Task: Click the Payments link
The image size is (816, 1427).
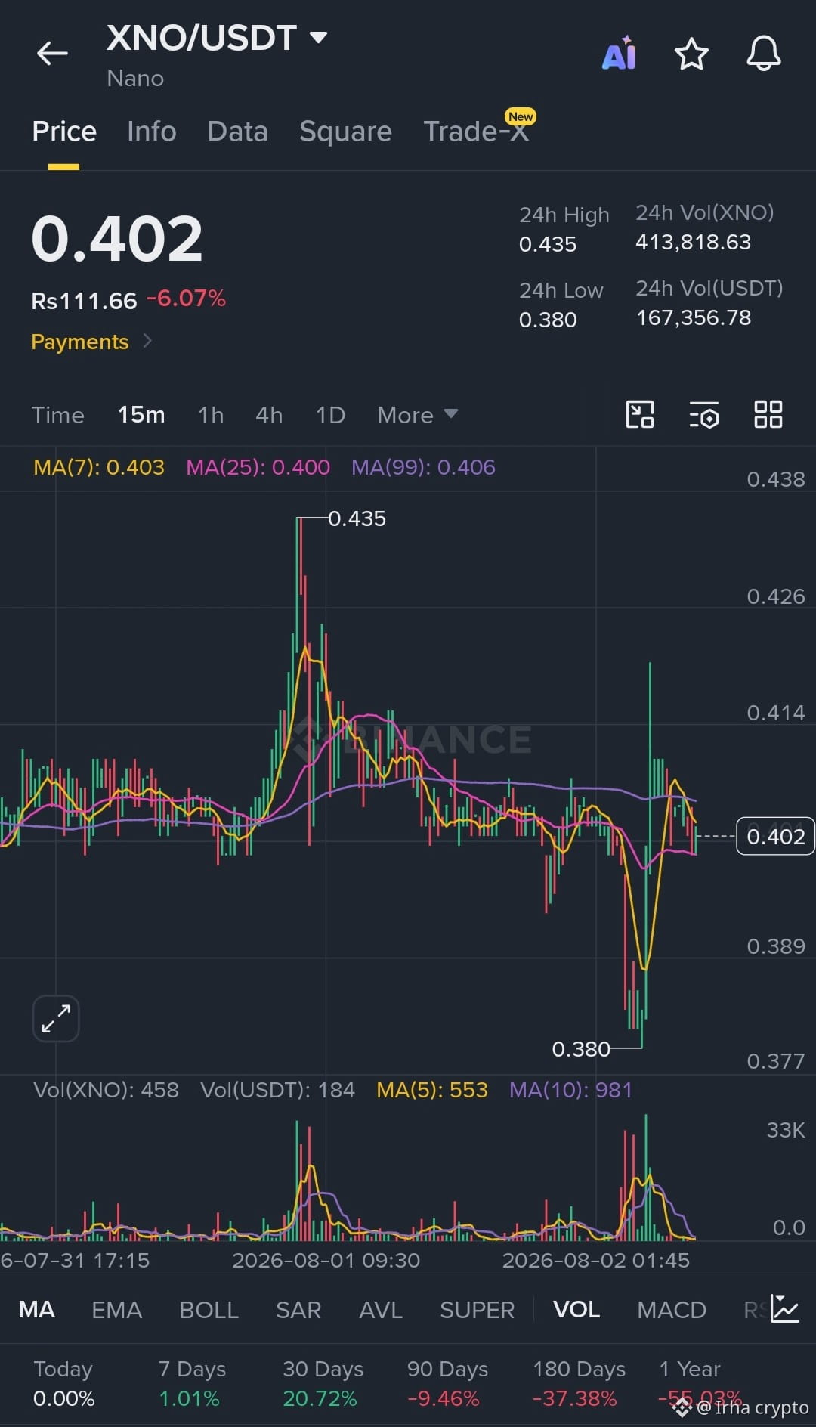Action: 80,342
